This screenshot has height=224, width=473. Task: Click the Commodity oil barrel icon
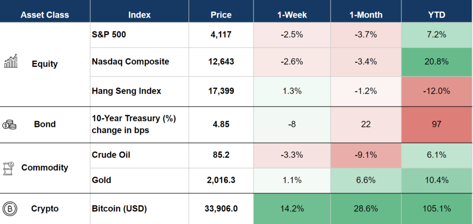click(10, 168)
